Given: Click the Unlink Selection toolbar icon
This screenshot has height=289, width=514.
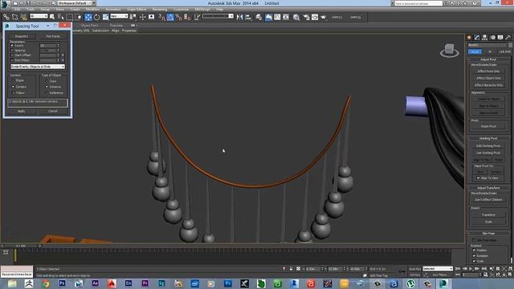Looking at the screenshot, I should coord(14,17).
